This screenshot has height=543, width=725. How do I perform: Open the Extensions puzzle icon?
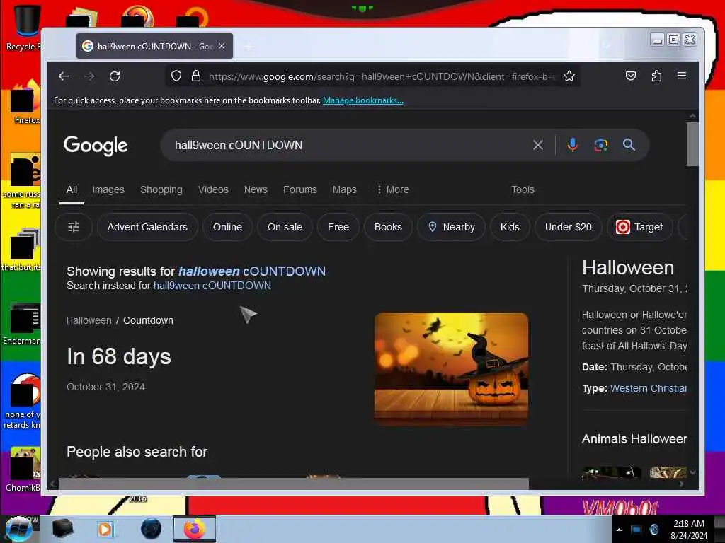coord(656,76)
